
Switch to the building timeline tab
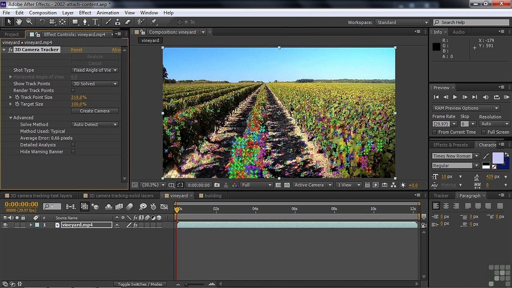point(212,196)
